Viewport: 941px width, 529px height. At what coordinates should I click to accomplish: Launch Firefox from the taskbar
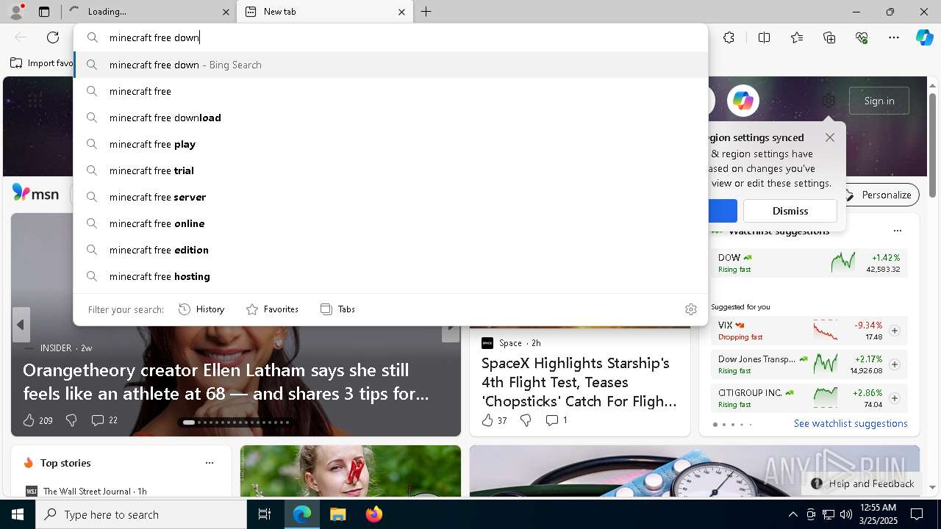tap(374, 514)
